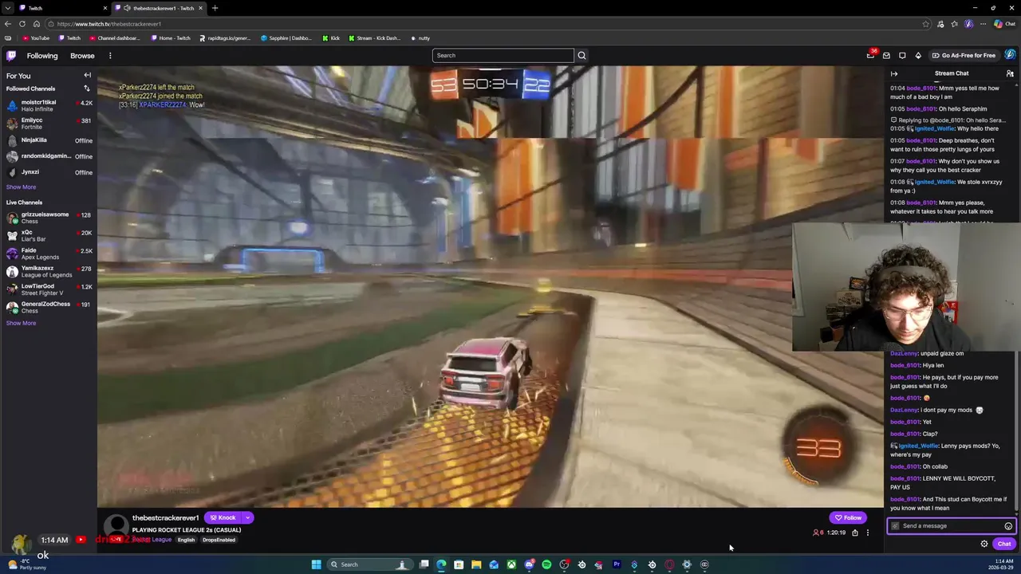Image resolution: width=1021 pixels, height=574 pixels.
Task: Expand the Knock button dropdown arrow
Action: click(247, 518)
